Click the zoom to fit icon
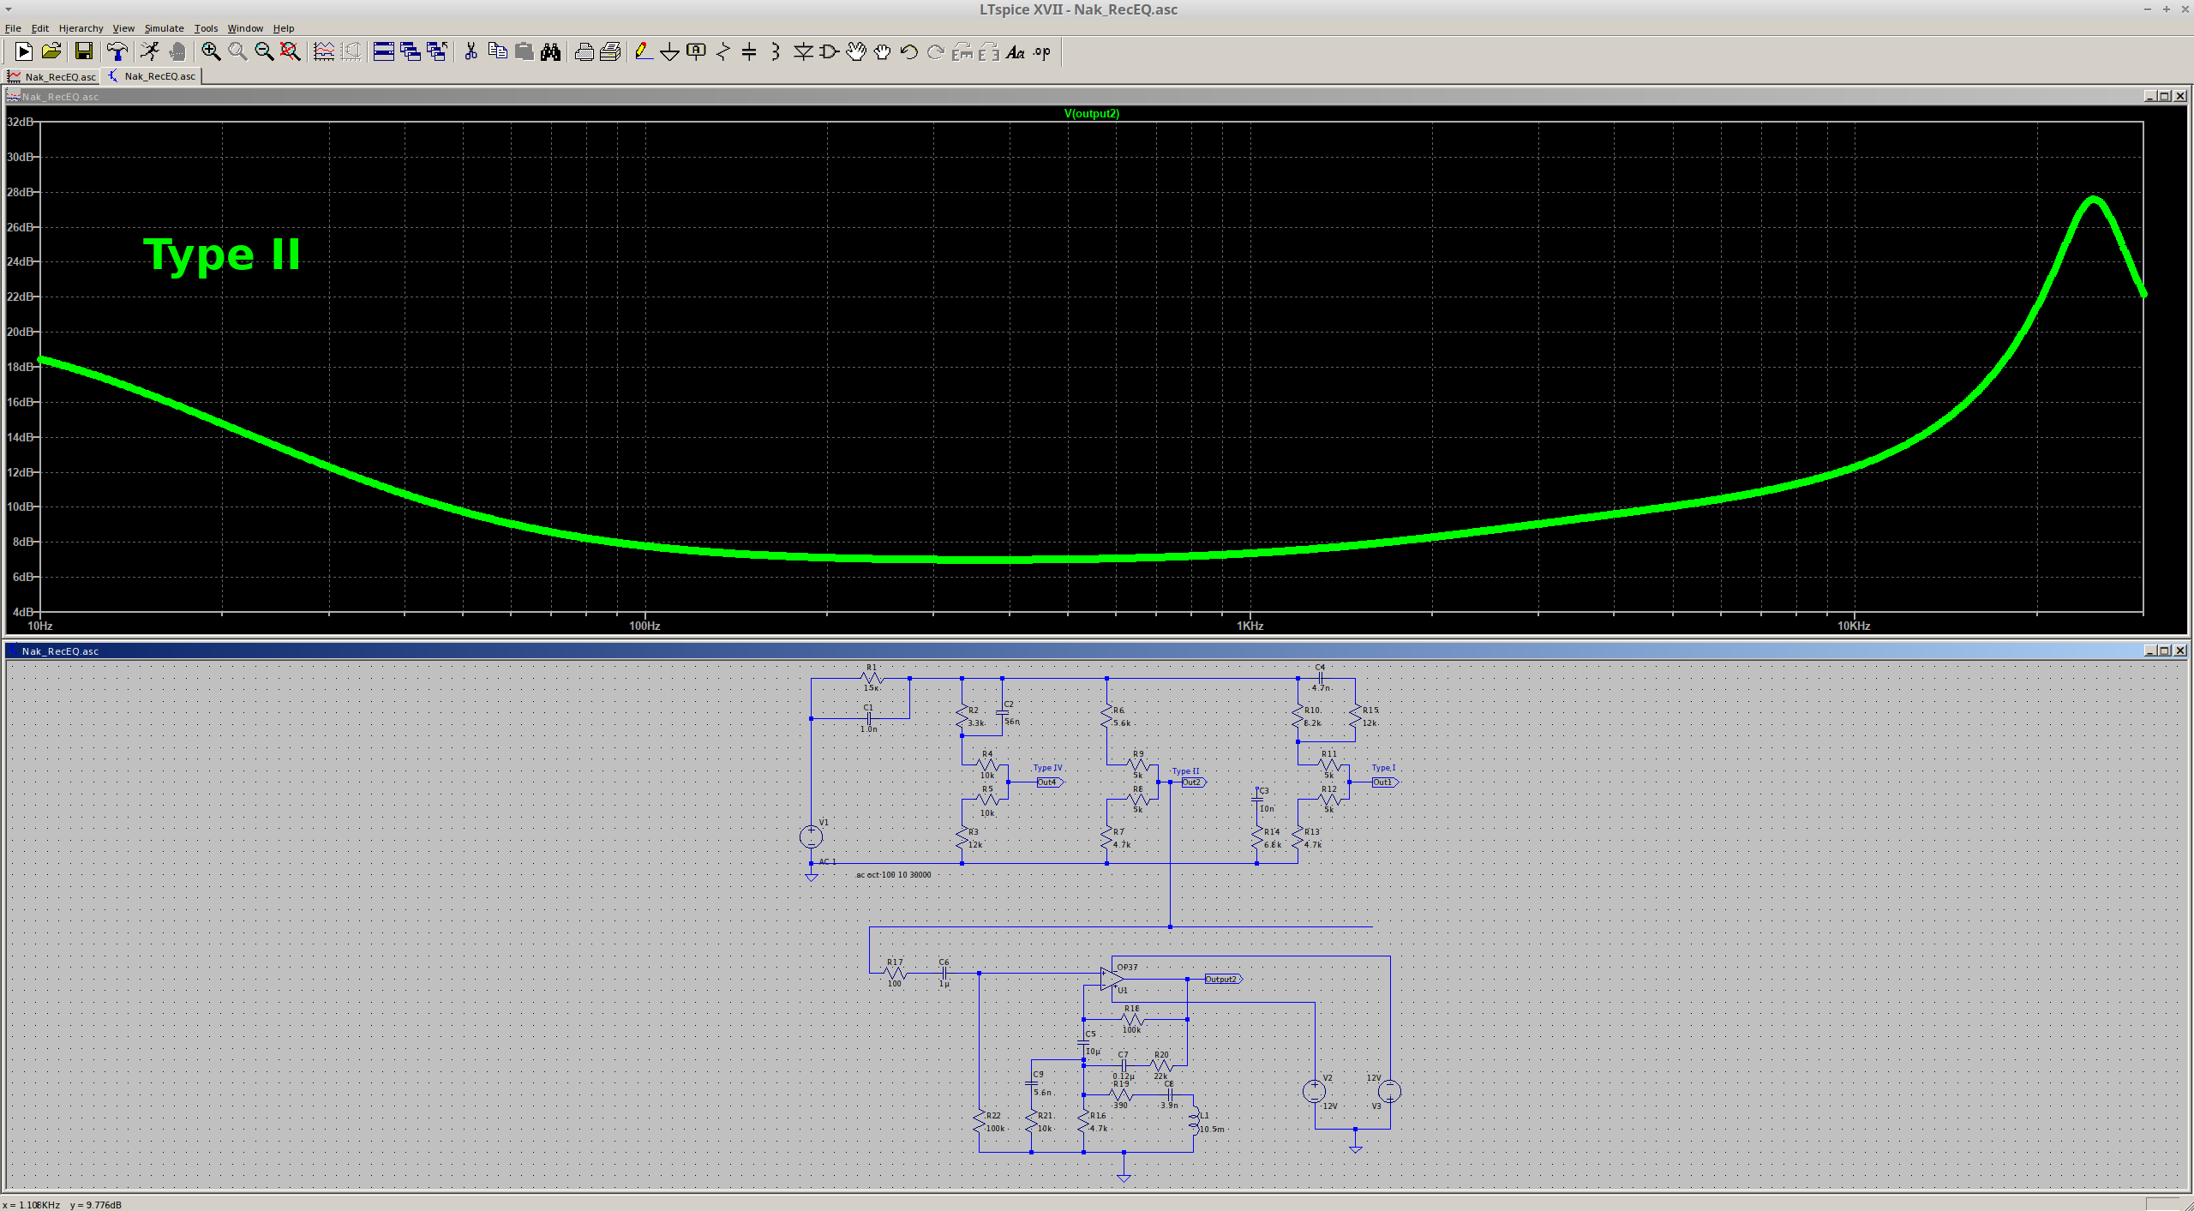 point(291,52)
